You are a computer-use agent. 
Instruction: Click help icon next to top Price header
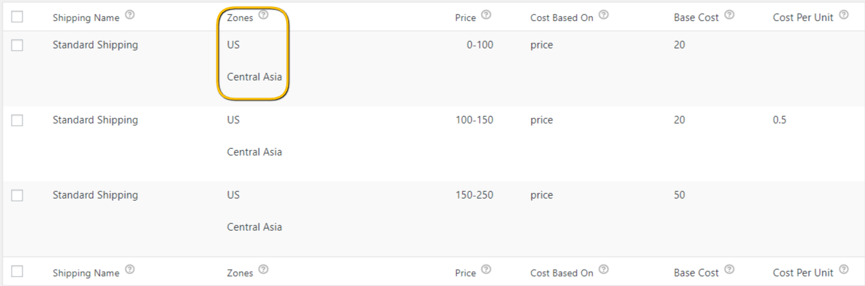pos(486,16)
